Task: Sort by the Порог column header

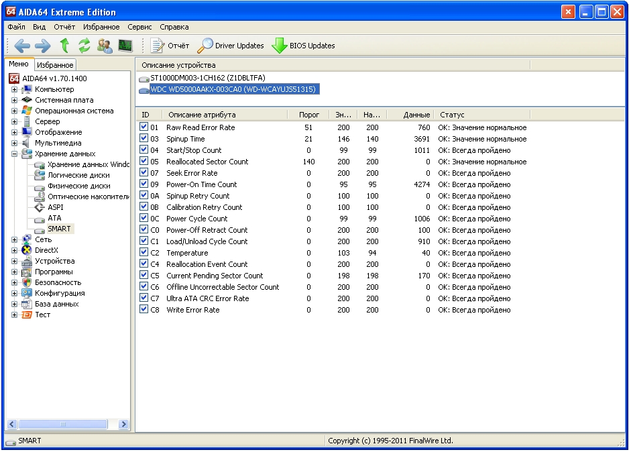Action: (308, 115)
